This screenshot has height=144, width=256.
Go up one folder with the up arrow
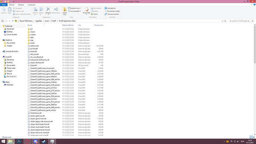[x=13, y=21]
